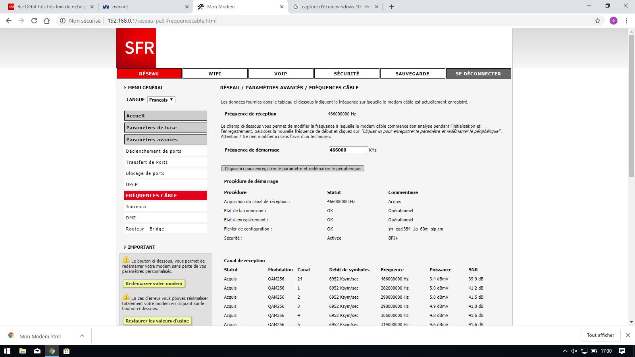635x357 pixels.
Task: Open File Explorer from the taskbar
Action: [x=23, y=351]
